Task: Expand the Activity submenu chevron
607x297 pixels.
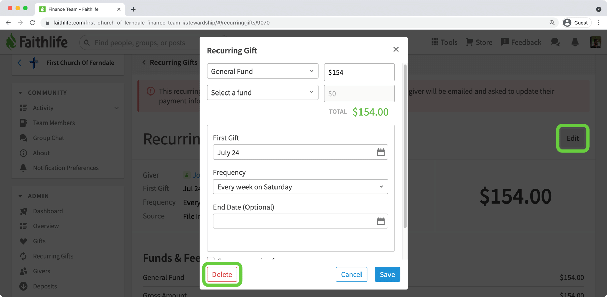Action: pos(116,108)
